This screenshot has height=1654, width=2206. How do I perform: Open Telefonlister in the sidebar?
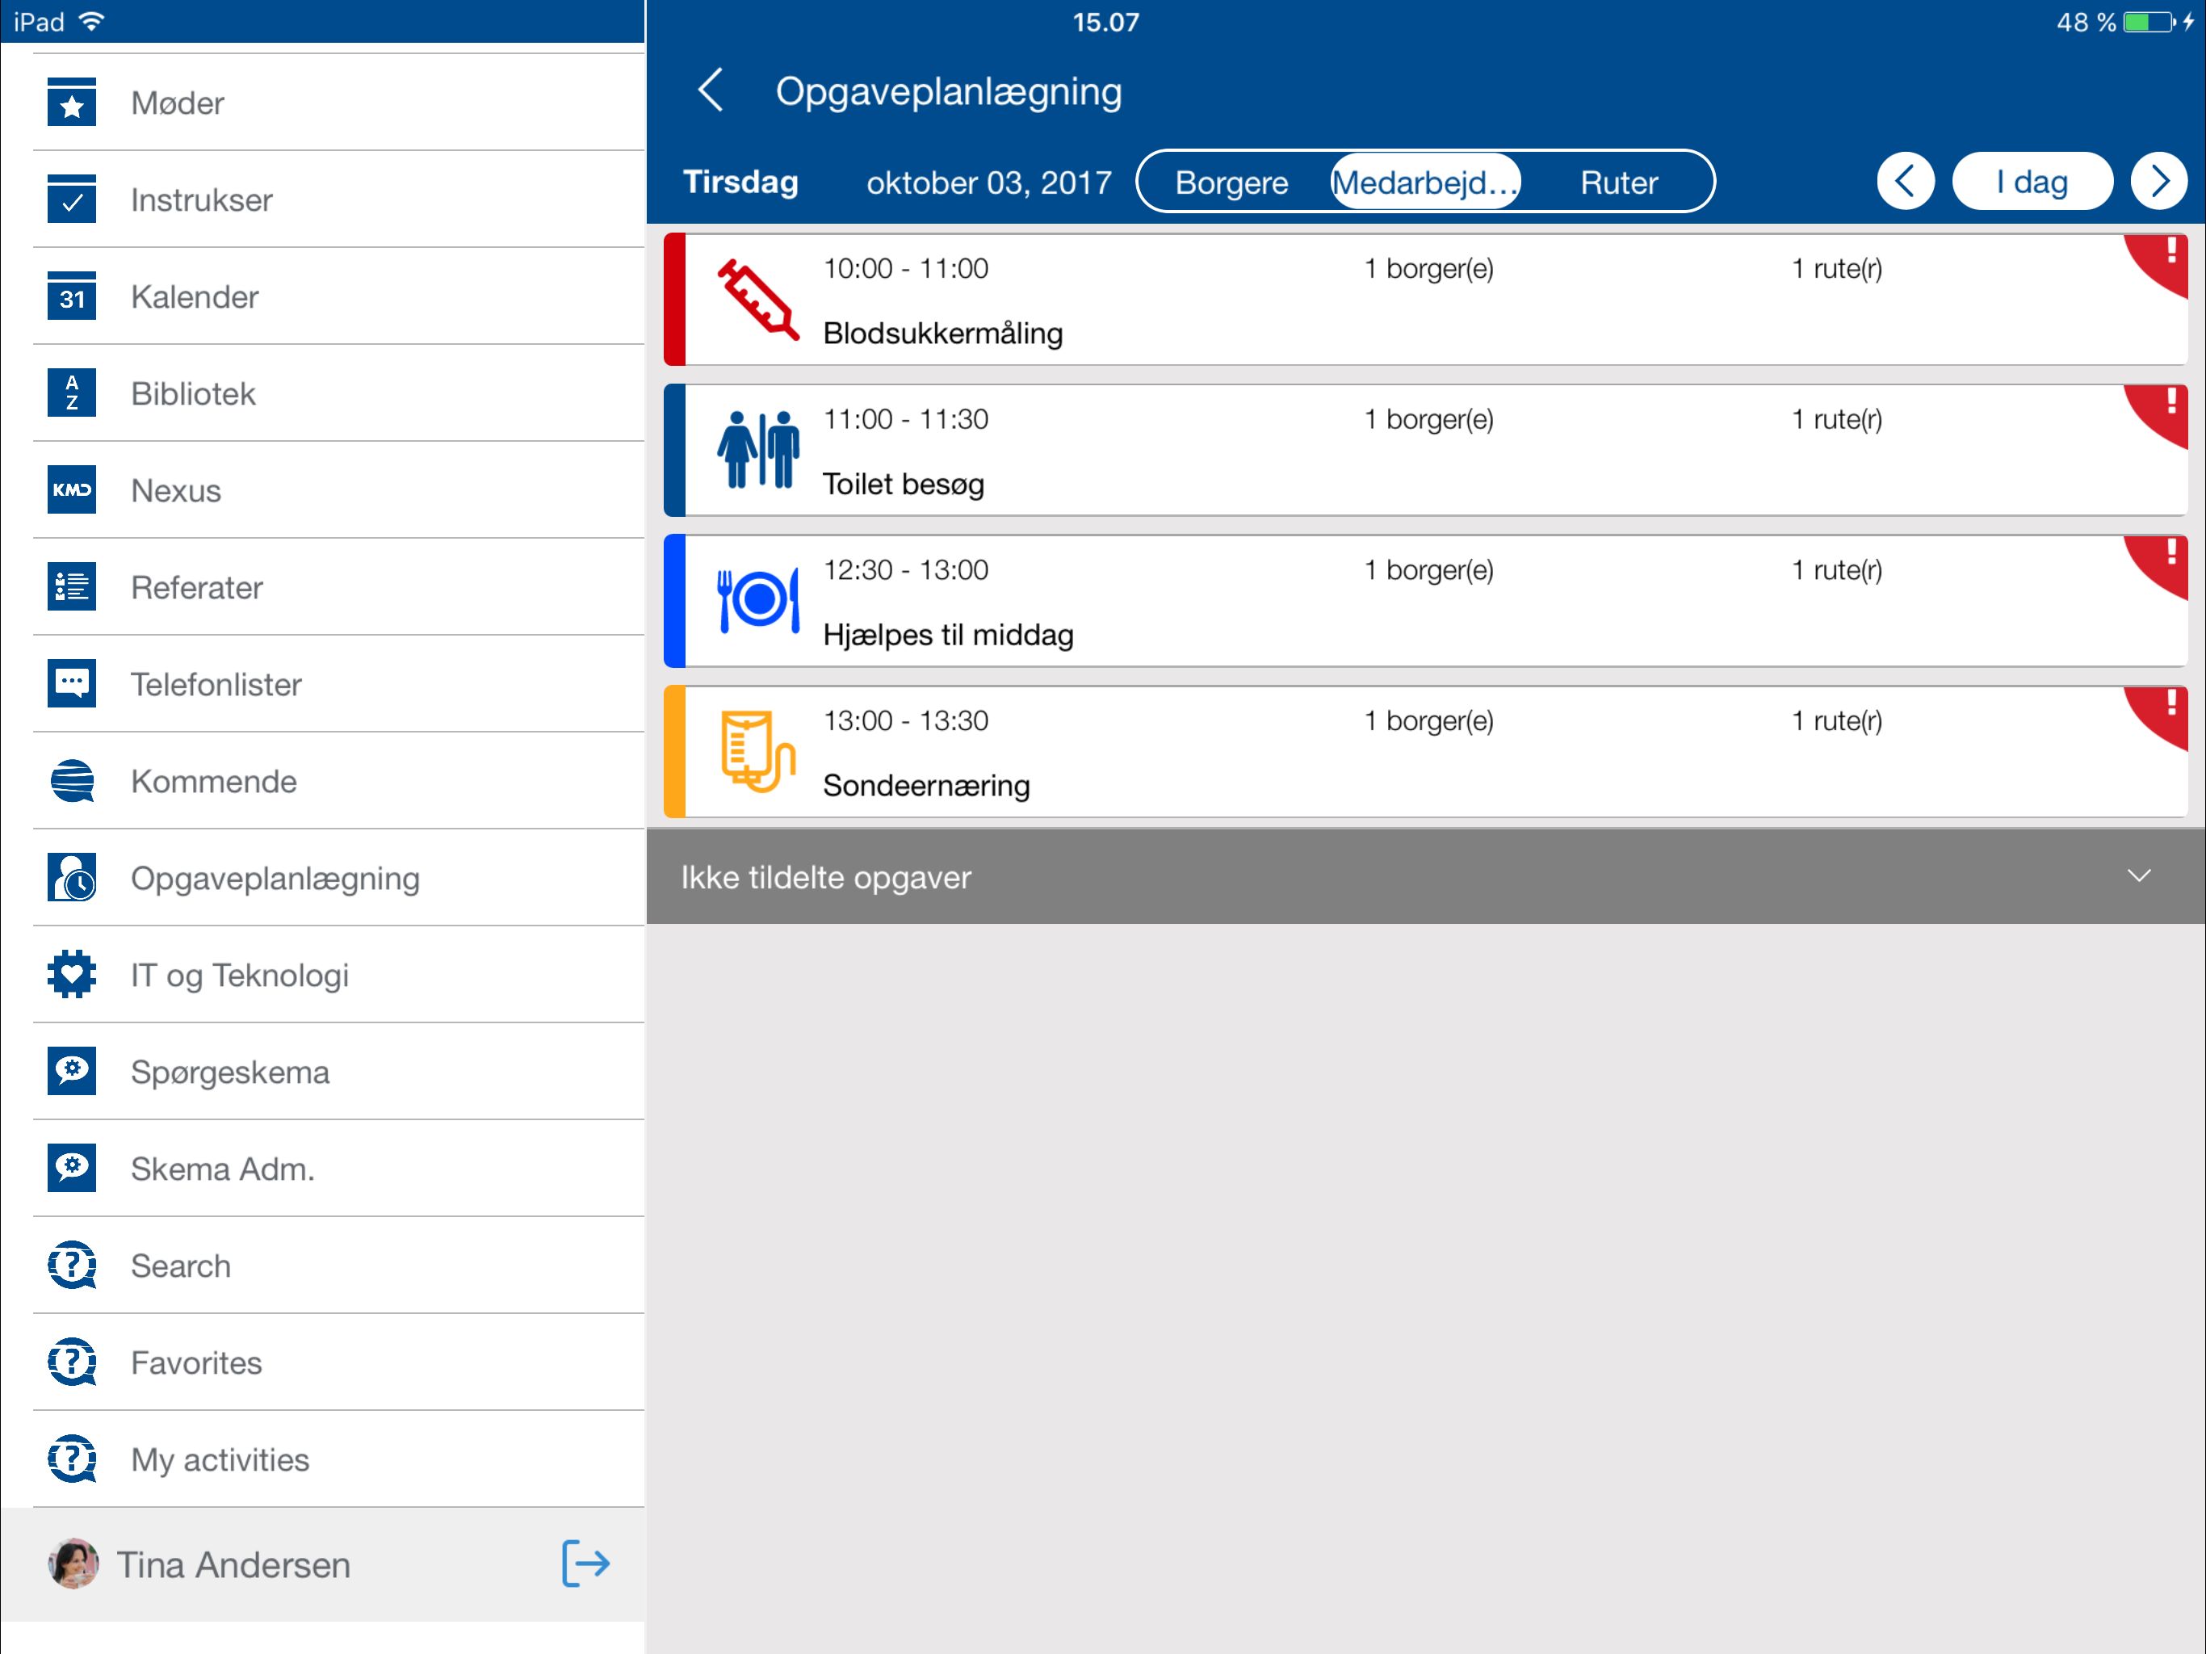pyautogui.click(x=216, y=684)
